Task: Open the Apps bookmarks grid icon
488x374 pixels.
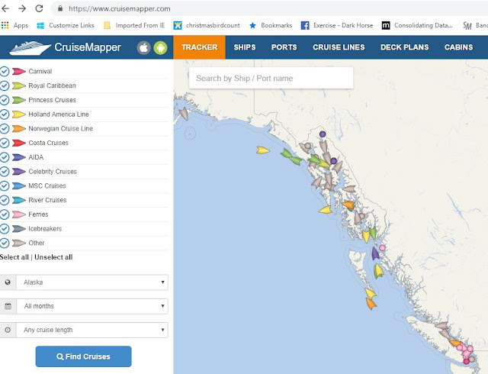Action: pyautogui.click(x=5, y=25)
